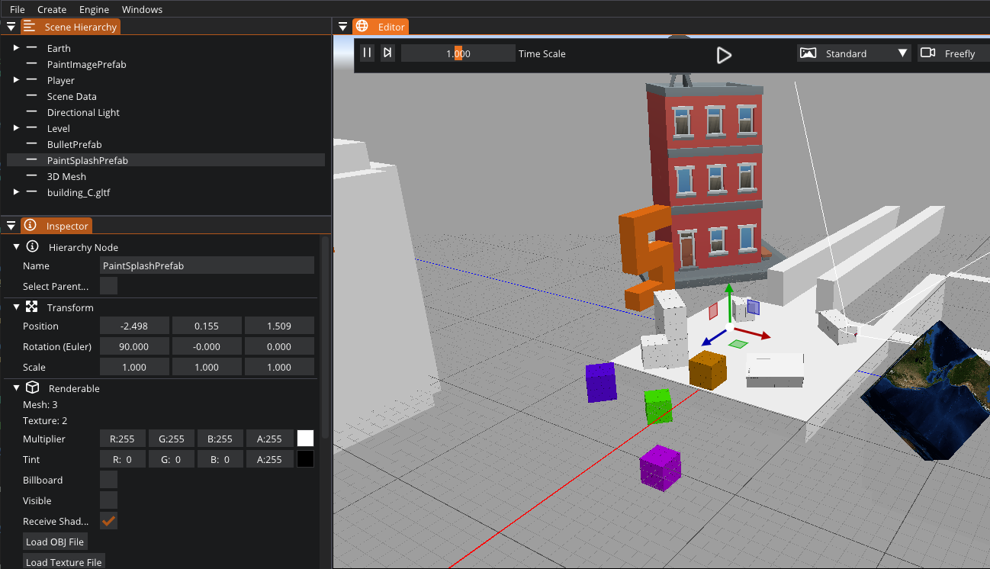Image resolution: width=990 pixels, height=569 pixels.
Task: Expand the Earth node in hierarchy
Action: point(16,48)
